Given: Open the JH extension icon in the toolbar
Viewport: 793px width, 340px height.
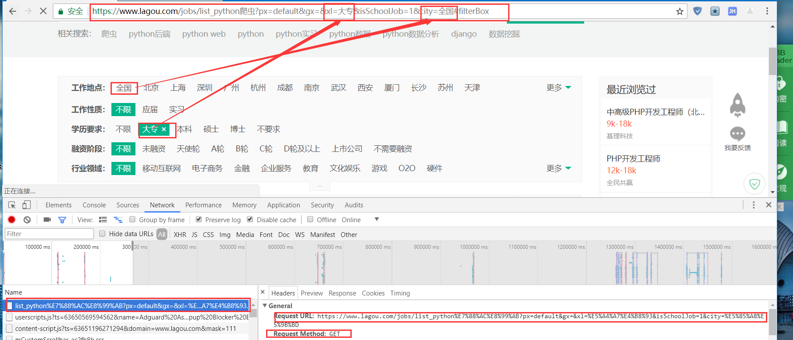Looking at the screenshot, I should (732, 11).
